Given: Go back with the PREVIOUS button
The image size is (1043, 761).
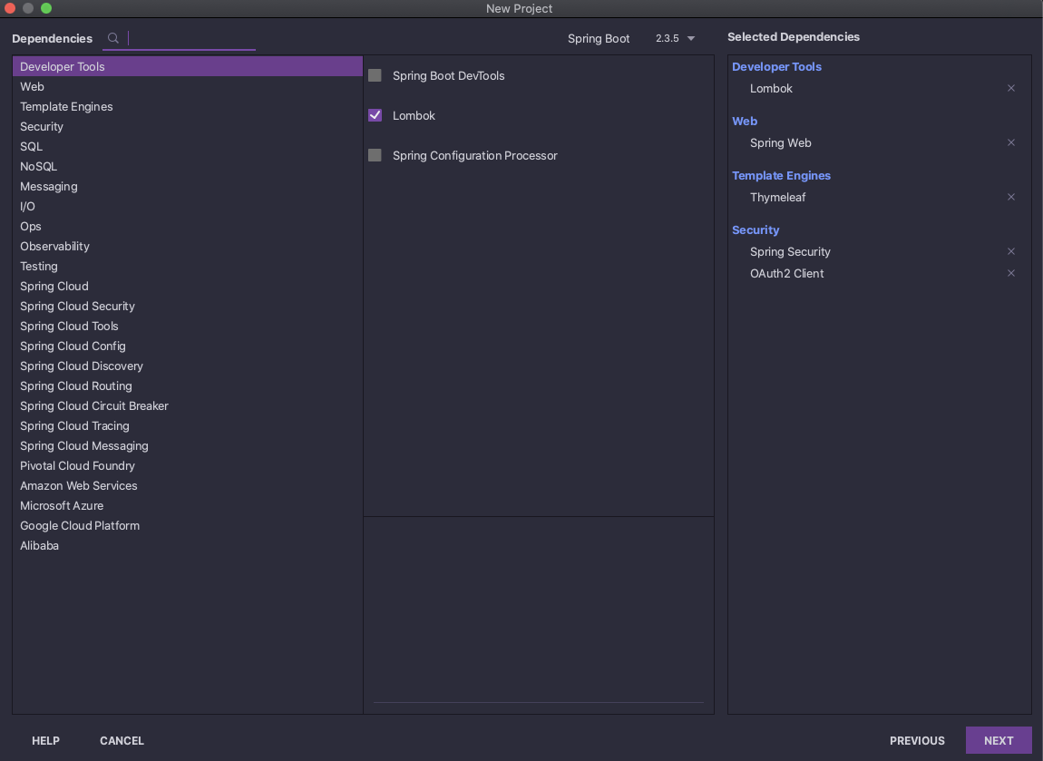Looking at the screenshot, I should pyautogui.click(x=917, y=740).
